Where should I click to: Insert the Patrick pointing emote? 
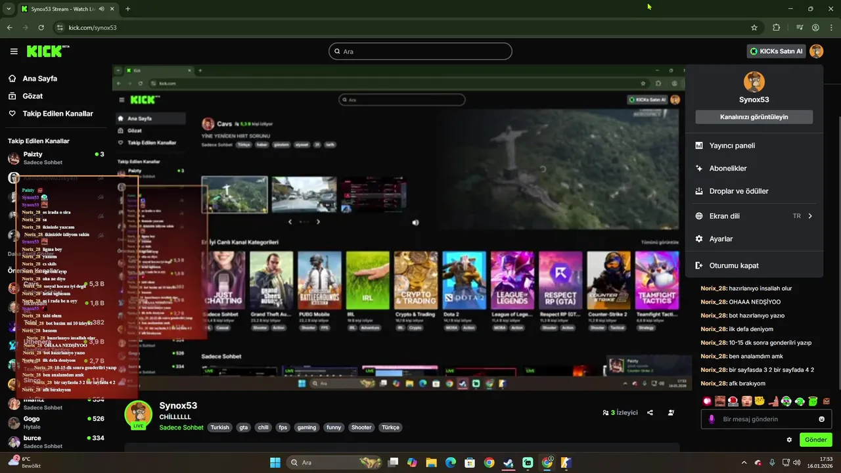pyautogui.click(x=773, y=401)
